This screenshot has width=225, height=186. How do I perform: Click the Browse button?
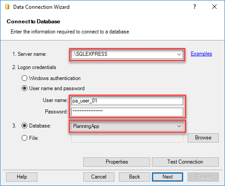(x=203, y=138)
